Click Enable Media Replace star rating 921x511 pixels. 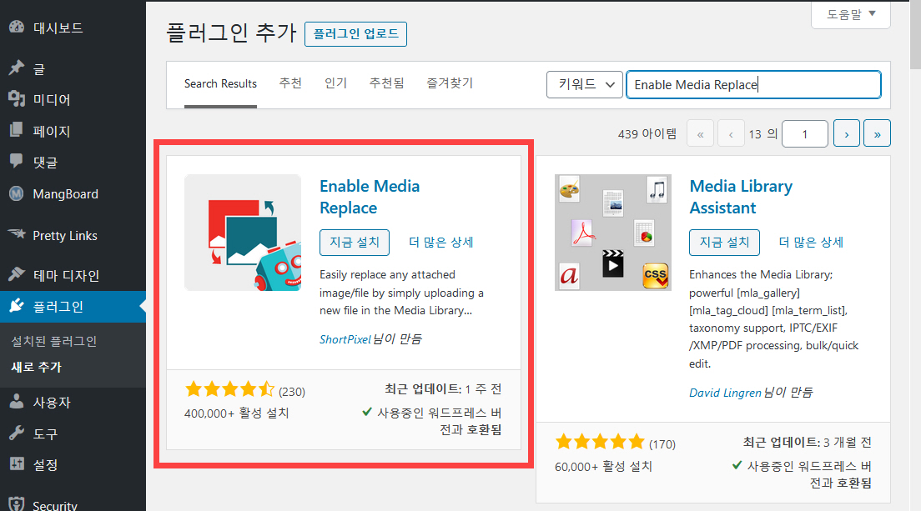(229, 389)
